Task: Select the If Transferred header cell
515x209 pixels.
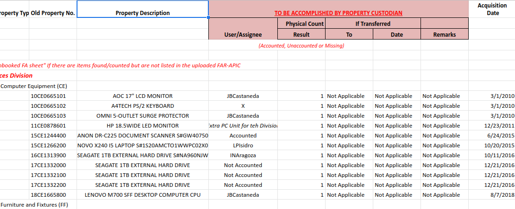Action: coord(373,24)
